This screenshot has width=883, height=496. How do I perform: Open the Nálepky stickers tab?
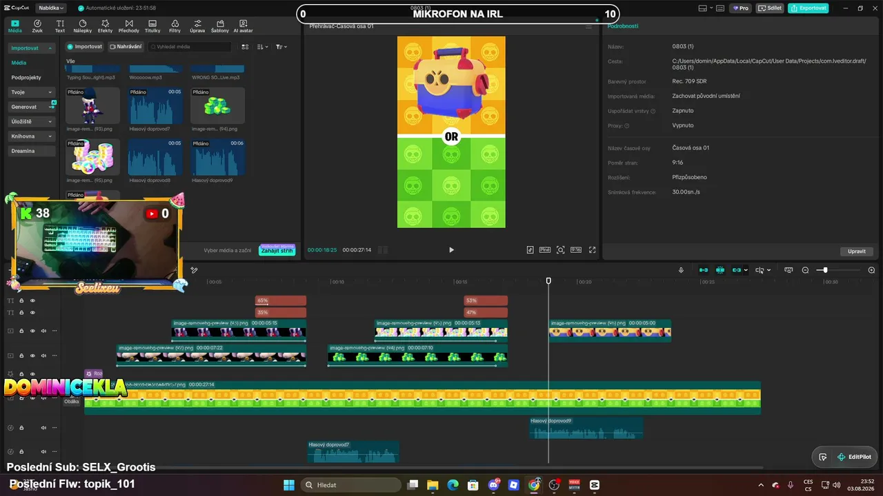(83, 26)
